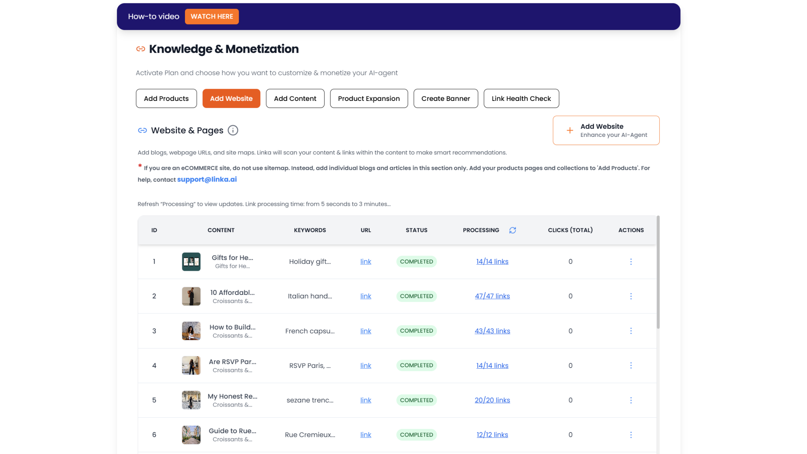Open the Link Health Check tab
This screenshot has width=807, height=454.
(521, 99)
